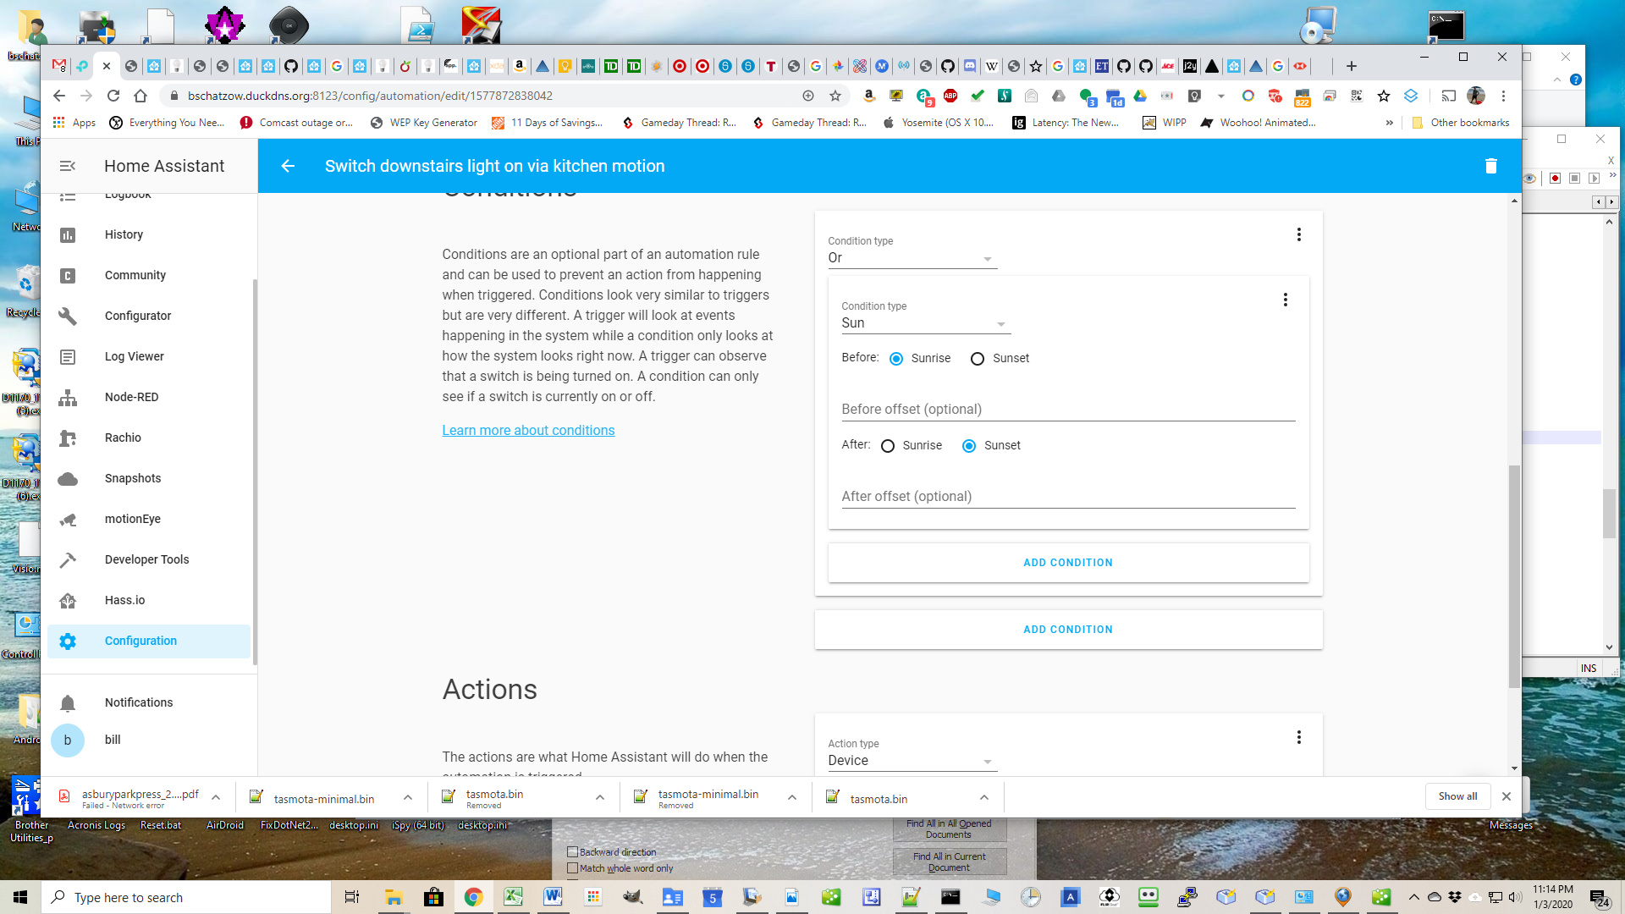The image size is (1625, 914).
Task: Click Before offset input field
Action: [x=1068, y=410]
